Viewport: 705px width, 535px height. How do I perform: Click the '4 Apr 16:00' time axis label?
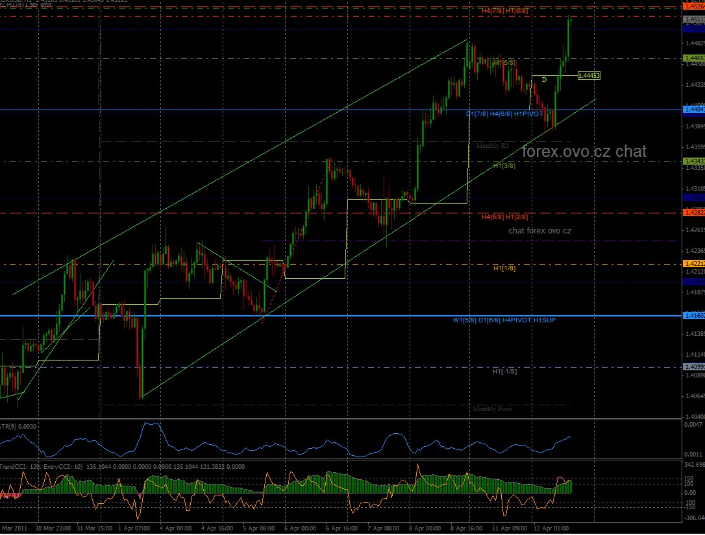pos(217,529)
